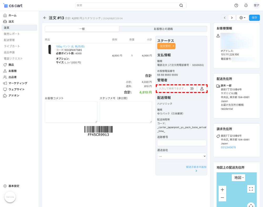The image size is (263, 207).
Task: Click the back arrow beside 注文 #13
Action: pyautogui.click(x=45, y=18)
